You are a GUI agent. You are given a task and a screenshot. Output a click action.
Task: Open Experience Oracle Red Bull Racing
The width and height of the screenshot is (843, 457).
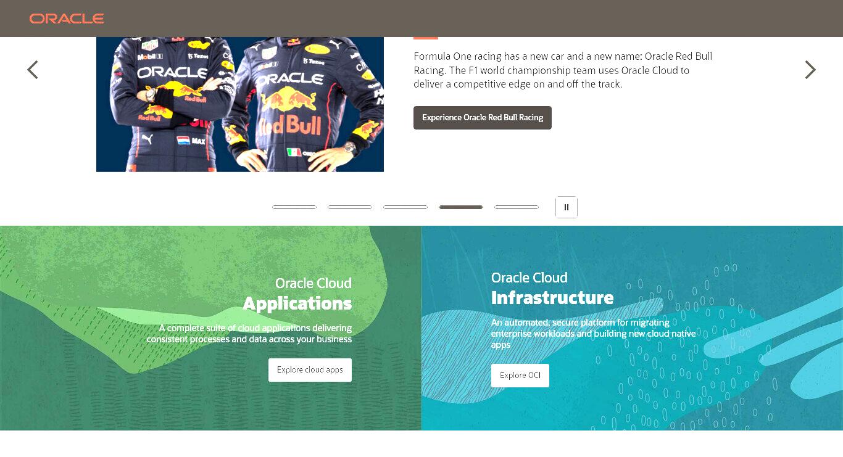click(483, 118)
